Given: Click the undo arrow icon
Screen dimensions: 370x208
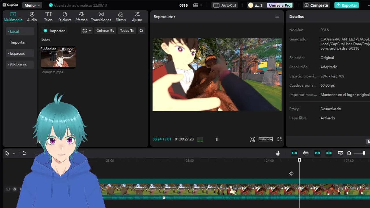Looking at the screenshot, I should [25, 153].
